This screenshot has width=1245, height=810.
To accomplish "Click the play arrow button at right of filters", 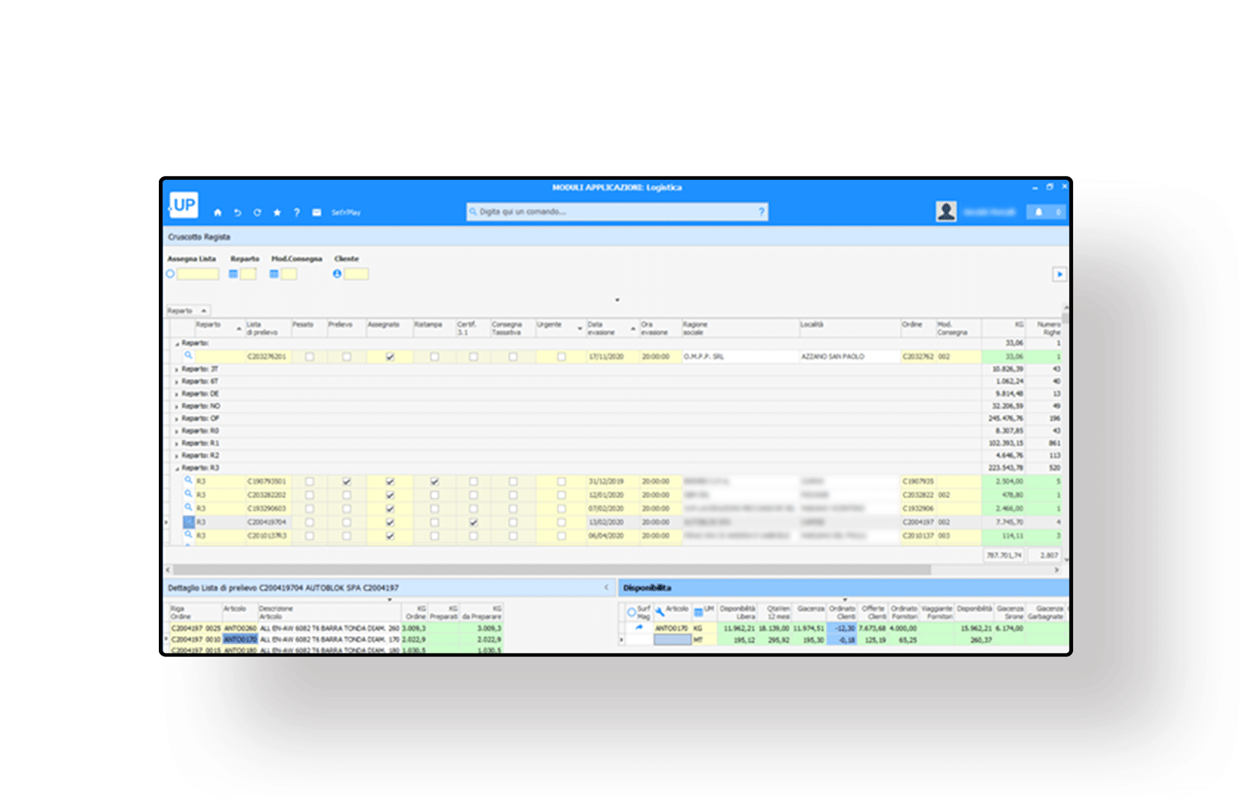I will point(1059,275).
